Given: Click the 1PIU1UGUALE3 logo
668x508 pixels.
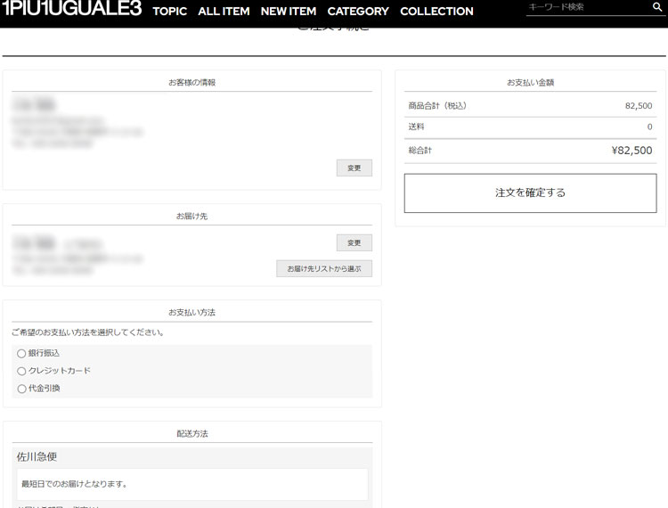Looking at the screenshot, I should coord(71,9).
